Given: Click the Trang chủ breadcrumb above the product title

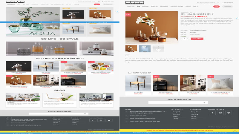Looking at the screenshot, I should point(184,12).
